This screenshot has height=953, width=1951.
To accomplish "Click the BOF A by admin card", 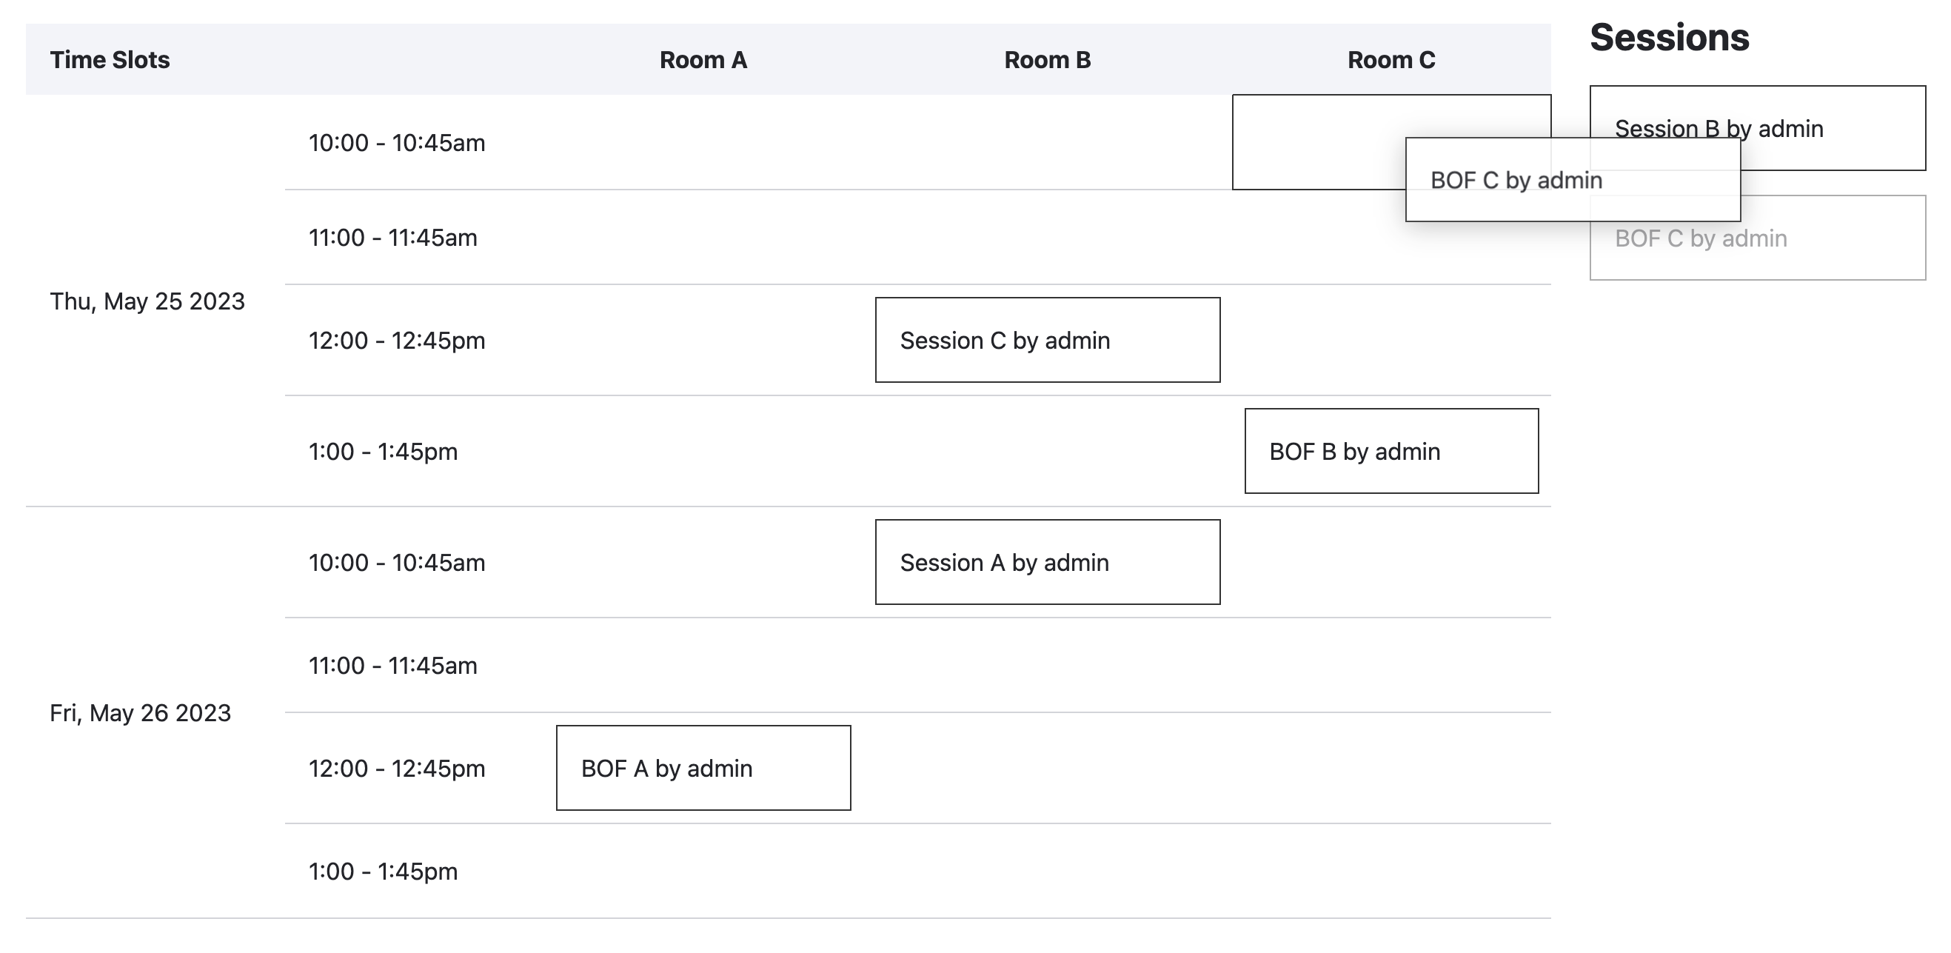I will tap(703, 768).
